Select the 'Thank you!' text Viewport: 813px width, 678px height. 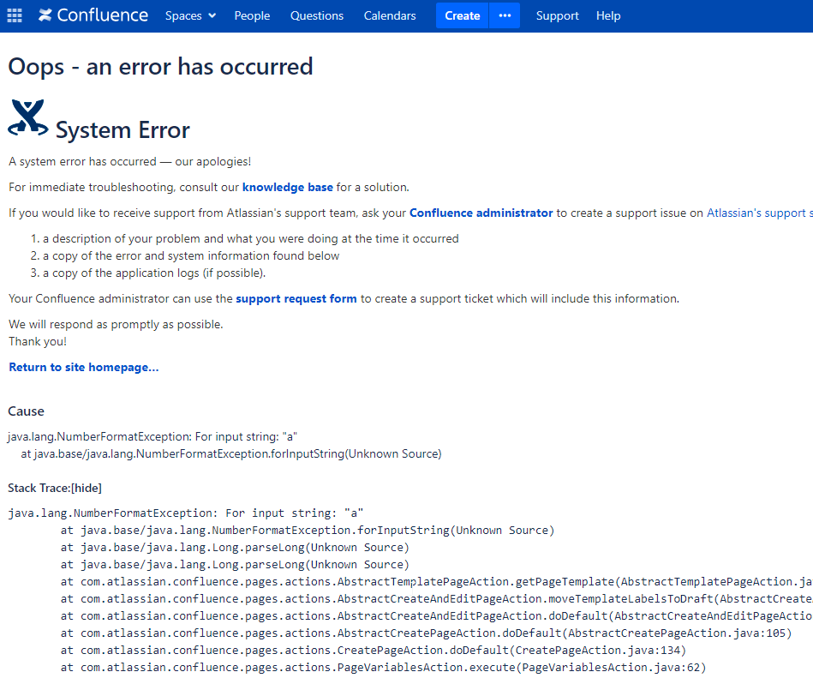[38, 342]
